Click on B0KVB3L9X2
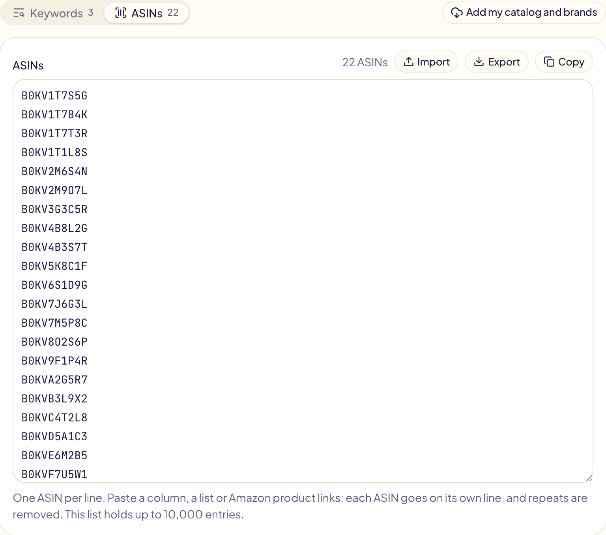The image size is (606, 535). click(x=54, y=399)
